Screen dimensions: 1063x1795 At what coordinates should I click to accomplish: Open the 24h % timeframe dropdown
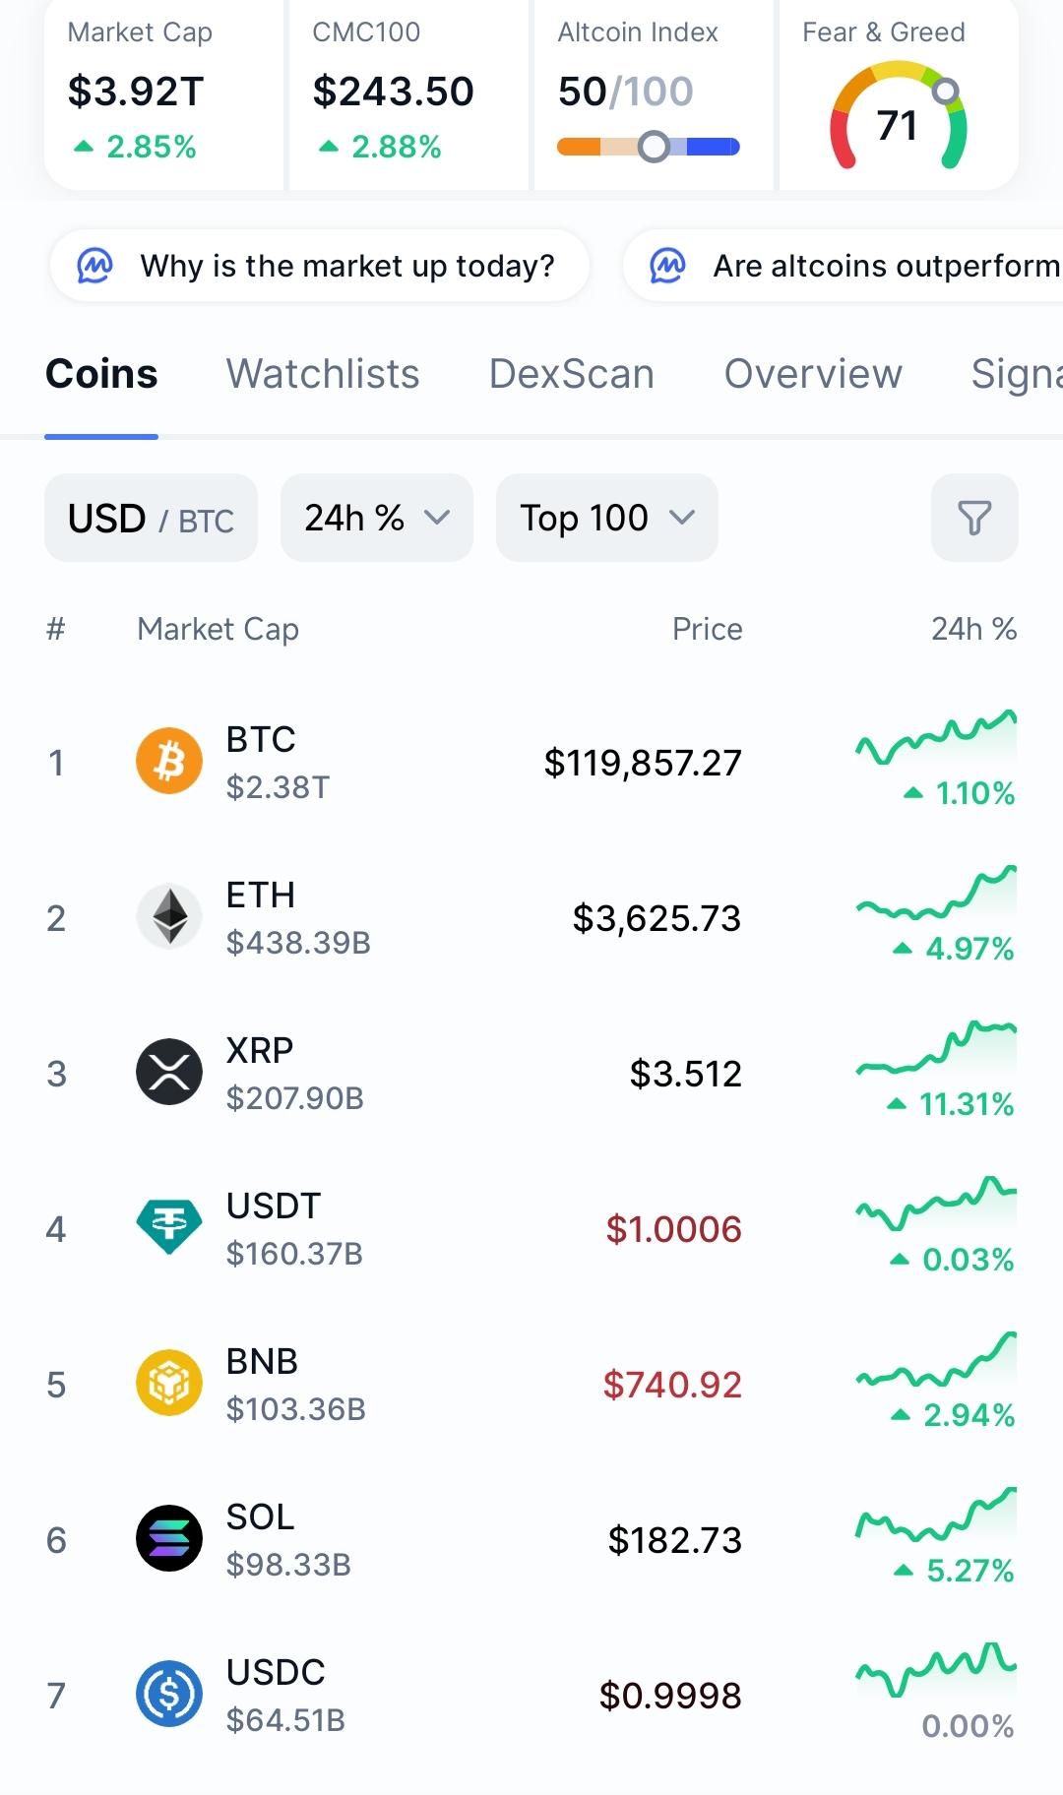point(376,519)
